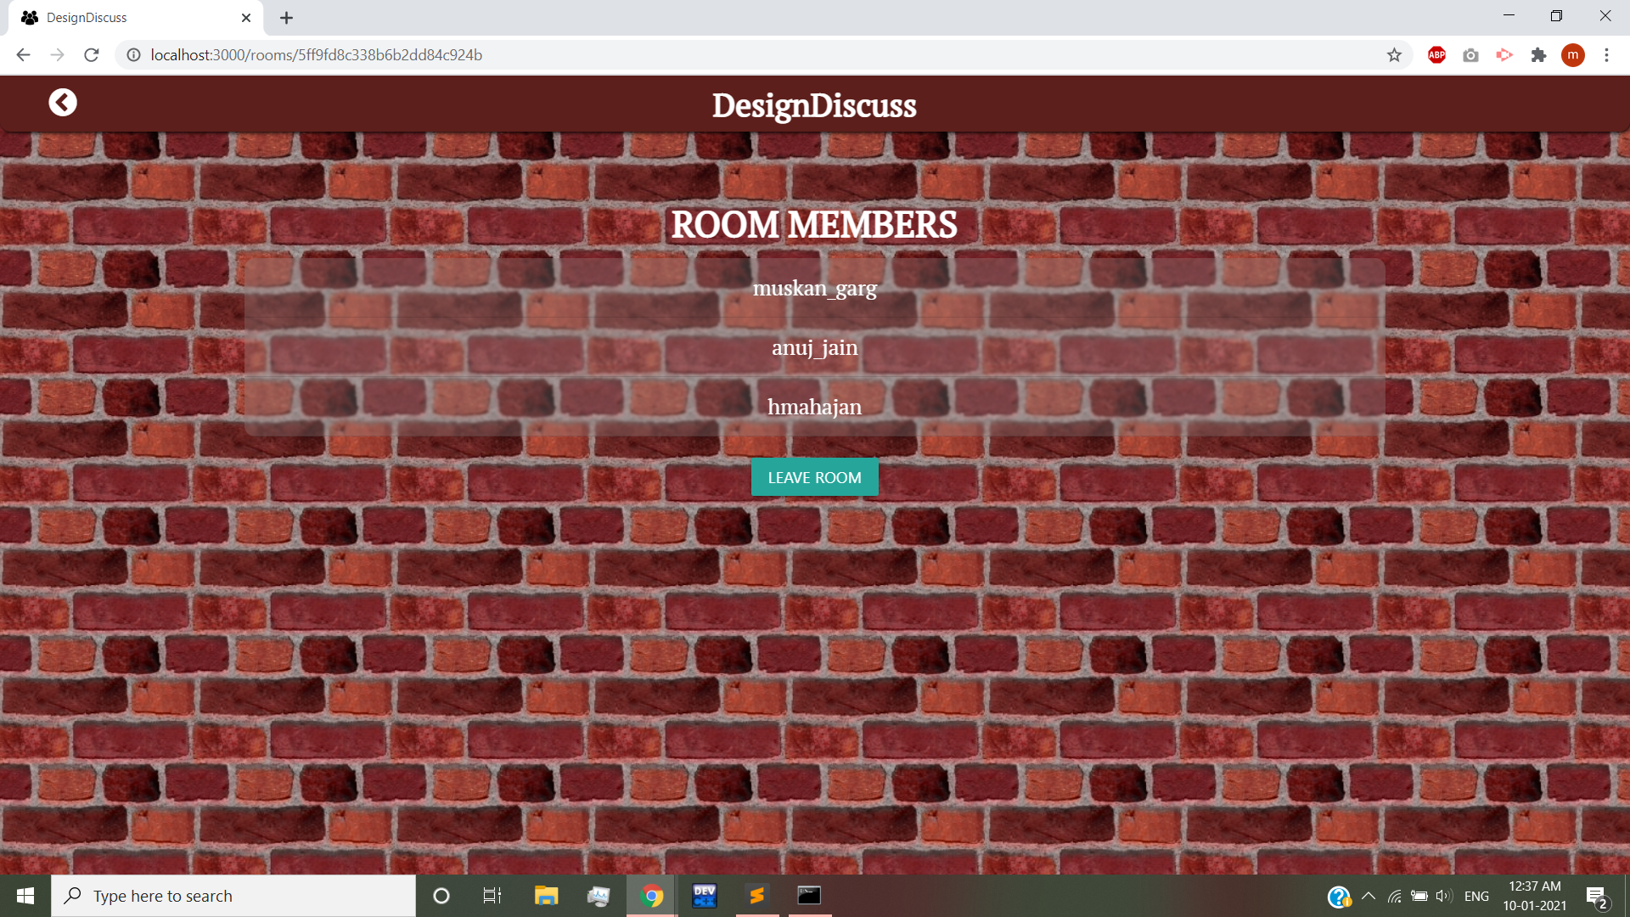Bookmark this page with the star icon
The width and height of the screenshot is (1630, 917).
(x=1394, y=55)
